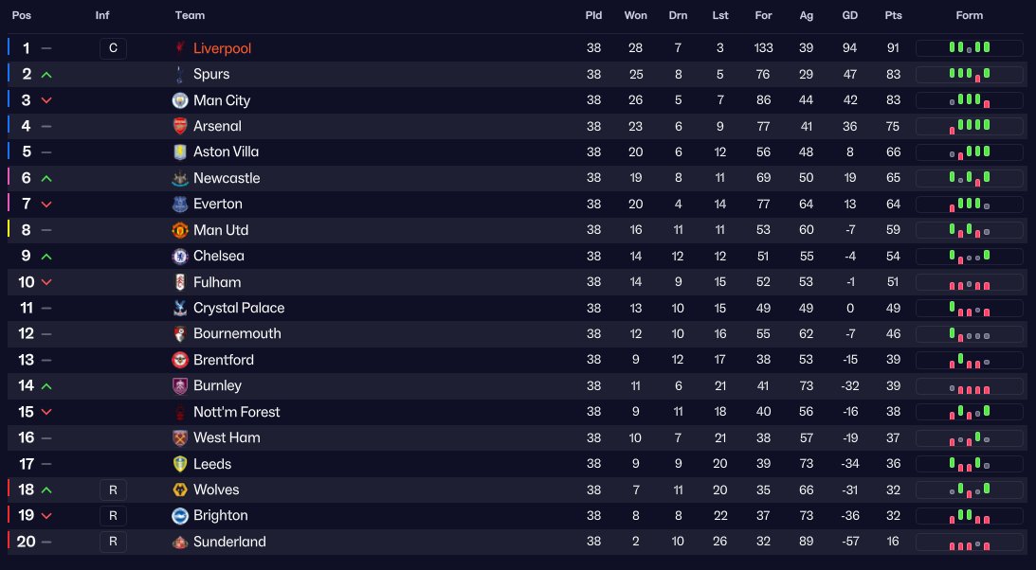Click the Arsenal club crest
Viewport: 1036px width, 570px height.
coord(180,126)
